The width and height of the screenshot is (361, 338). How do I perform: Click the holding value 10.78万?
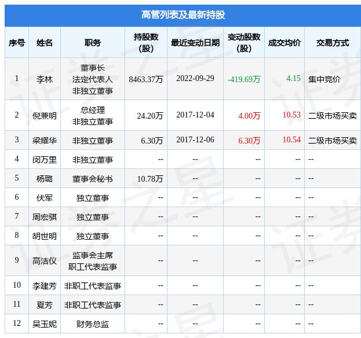tap(150, 179)
